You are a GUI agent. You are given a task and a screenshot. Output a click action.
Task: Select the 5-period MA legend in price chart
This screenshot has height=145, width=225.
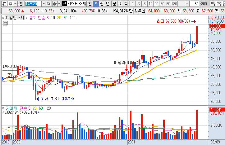point(48,18)
